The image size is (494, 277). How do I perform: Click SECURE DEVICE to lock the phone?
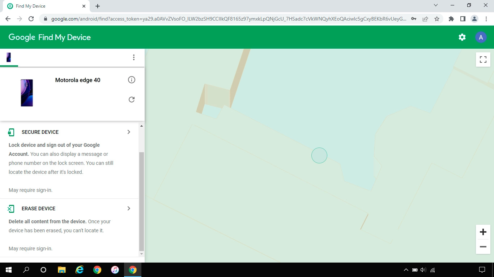pyautogui.click(x=40, y=132)
